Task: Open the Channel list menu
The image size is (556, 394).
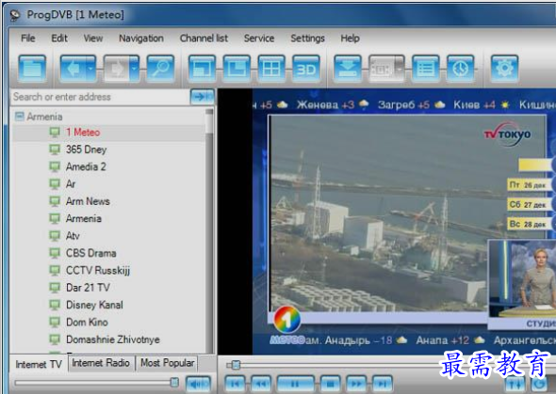Action: (204, 39)
